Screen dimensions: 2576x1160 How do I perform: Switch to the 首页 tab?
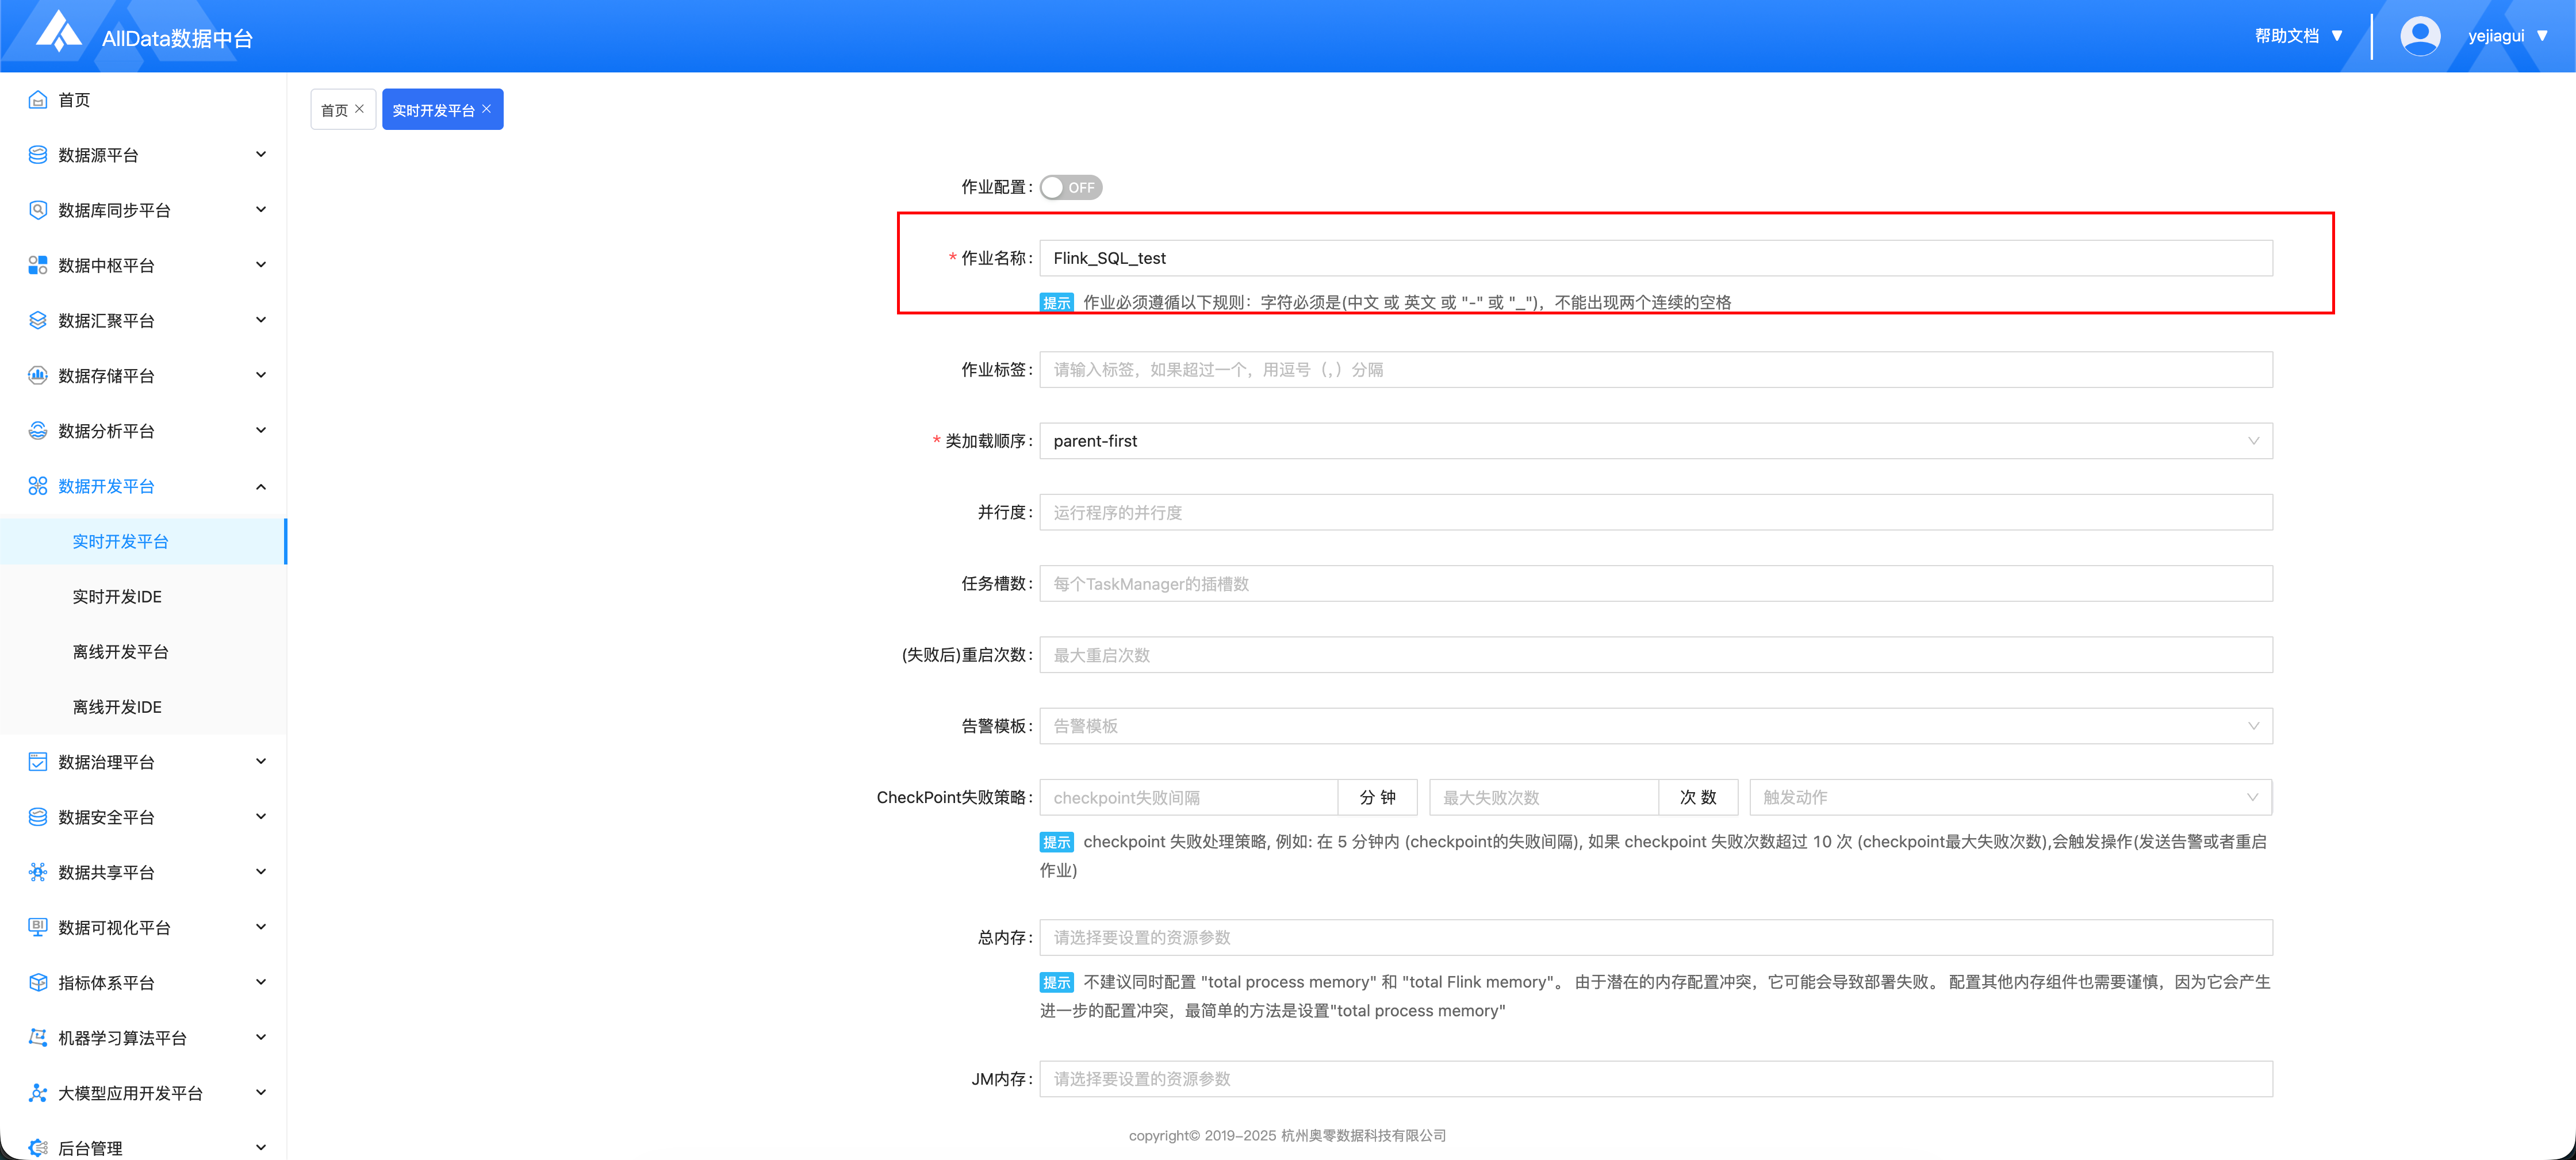point(334,110)
